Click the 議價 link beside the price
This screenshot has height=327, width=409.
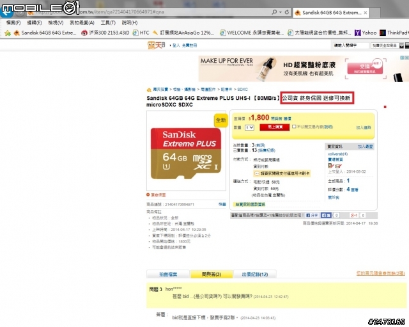287,118
